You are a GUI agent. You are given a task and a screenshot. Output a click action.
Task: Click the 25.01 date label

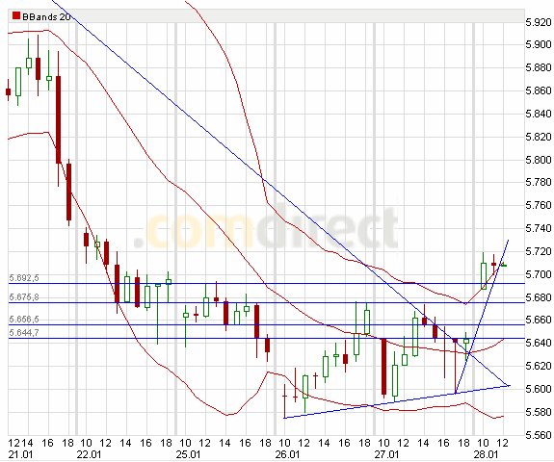[x=188, y=454]
